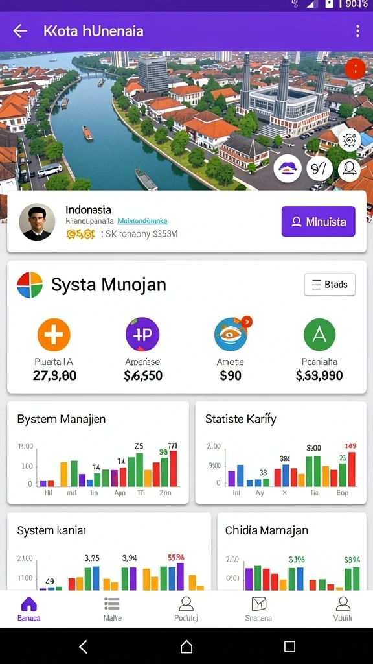This screenshot has width=373, height=664.
Task: Click the Btads filter button
Action: tap(330, 285)
